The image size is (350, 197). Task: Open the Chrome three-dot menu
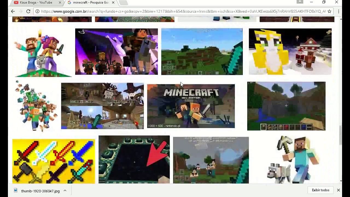point(339,11)
